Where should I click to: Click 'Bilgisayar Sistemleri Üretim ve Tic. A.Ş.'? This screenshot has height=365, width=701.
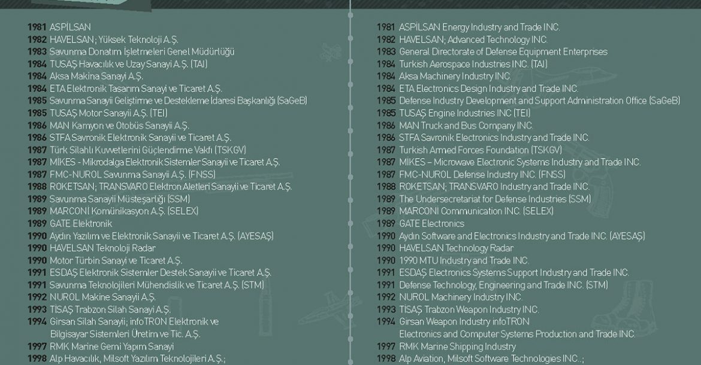125,334
